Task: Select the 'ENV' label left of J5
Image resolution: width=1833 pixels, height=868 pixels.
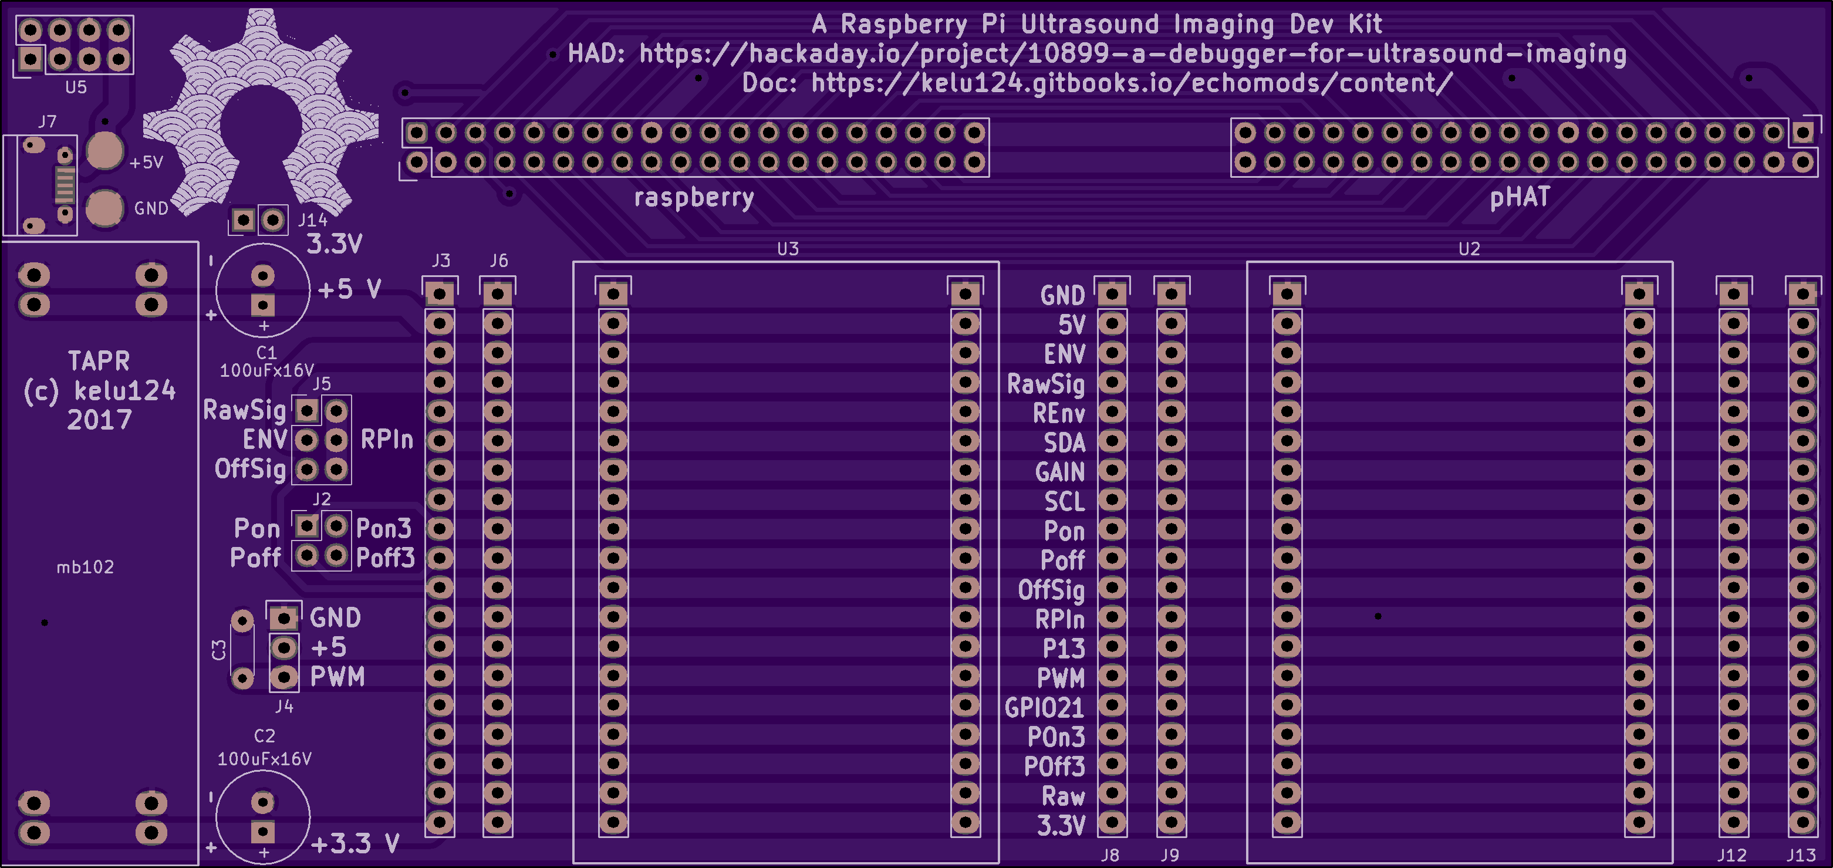Action: [x=265, y=440]
